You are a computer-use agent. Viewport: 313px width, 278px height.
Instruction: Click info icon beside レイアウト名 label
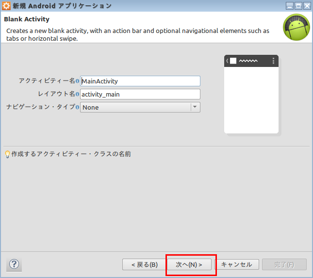77,94
